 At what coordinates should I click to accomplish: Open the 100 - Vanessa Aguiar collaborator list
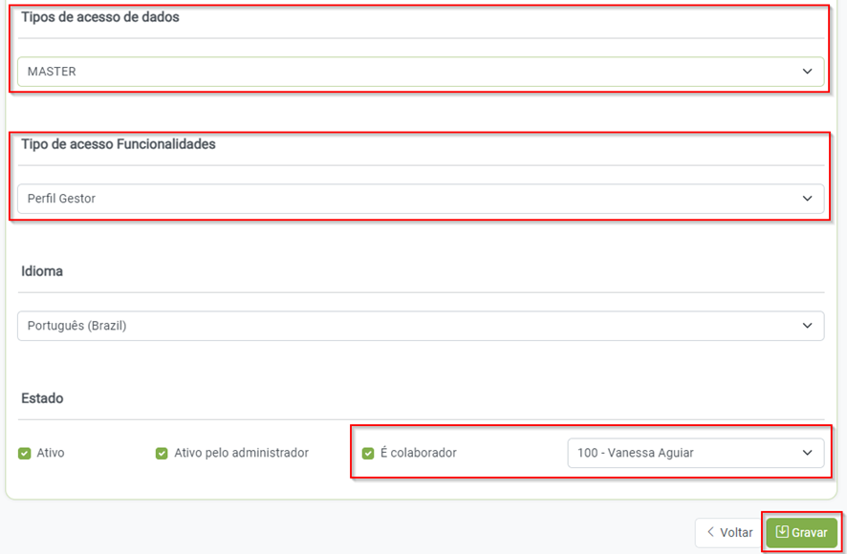pyautogui.click(x=695, y=453)
